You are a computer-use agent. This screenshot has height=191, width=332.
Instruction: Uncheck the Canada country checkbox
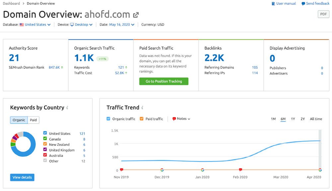pos(45,138)
